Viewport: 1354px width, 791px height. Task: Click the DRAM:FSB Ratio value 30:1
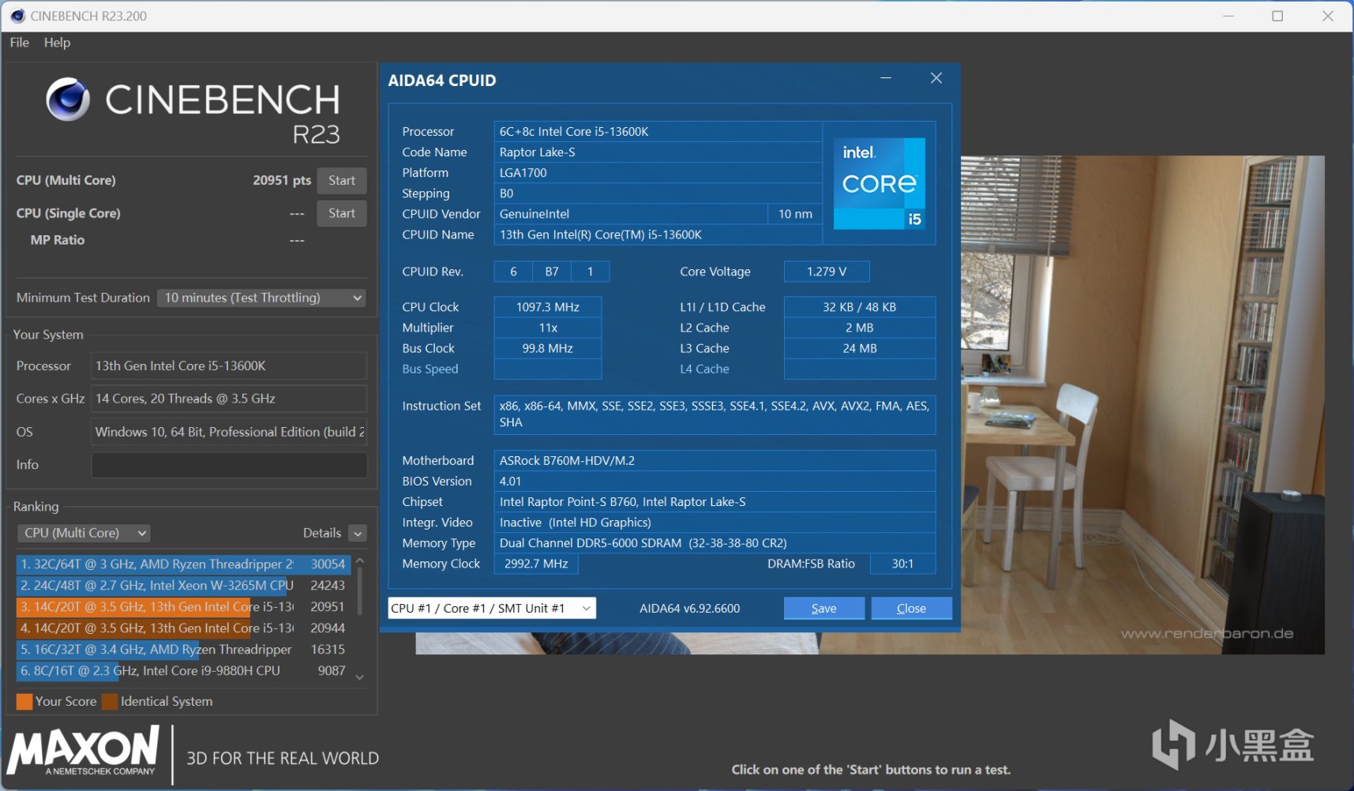pos(902,564)
